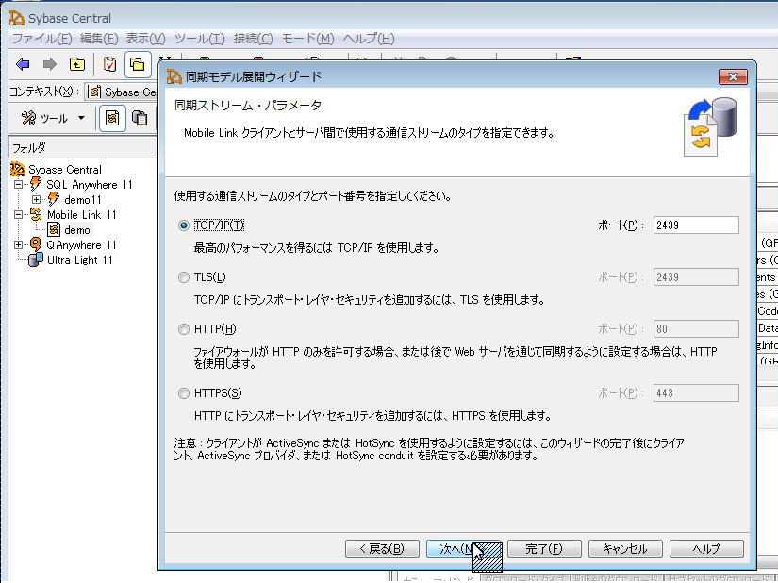The image size is (778, 583).
Task: Choose the HTTP radio button
Action: pyautogui.click(x=184, y=329)
